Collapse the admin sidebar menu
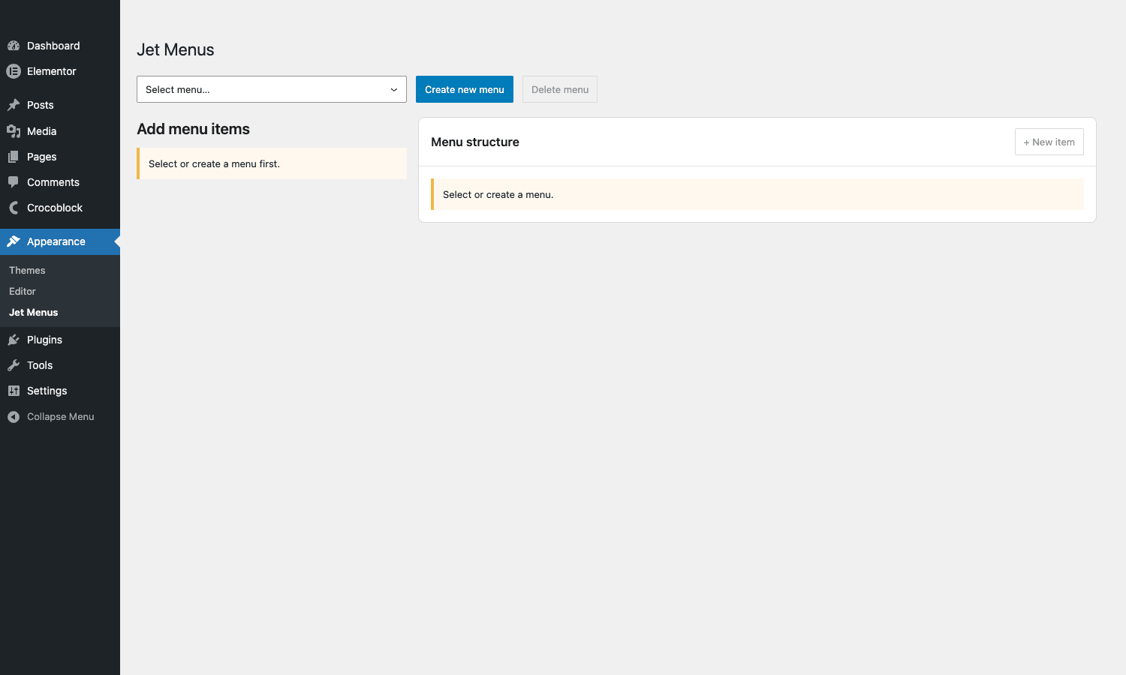Viewport: 1126px width, 675px height. [x=60, y=417]
